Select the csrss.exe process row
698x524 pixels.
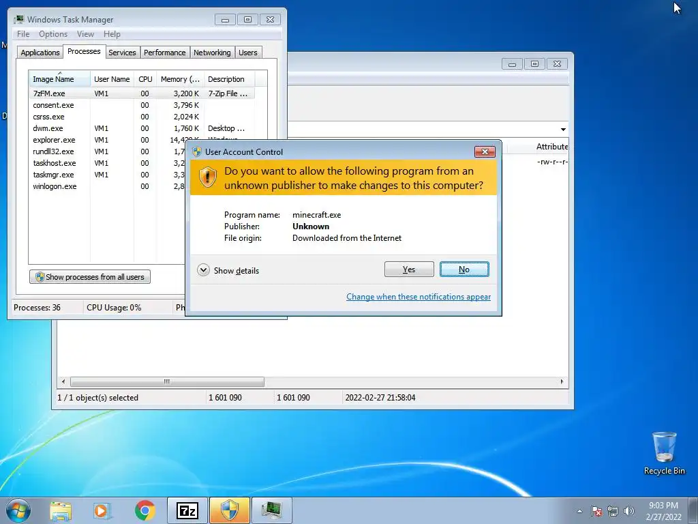click(142, 117)
